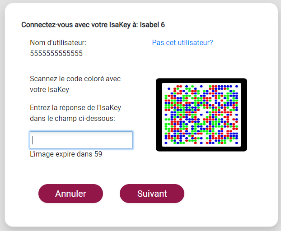Click the Annuler button
Screen dimensions: 281x231
(x=70, y=194)
